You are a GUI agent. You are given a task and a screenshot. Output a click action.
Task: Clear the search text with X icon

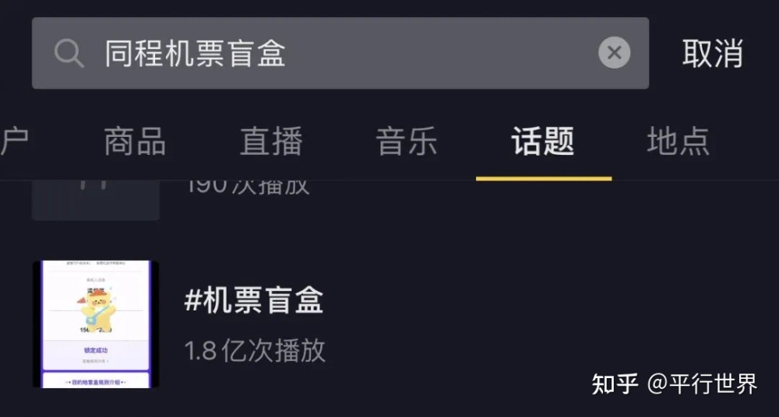pyautogui.click(x=614, y=53)
